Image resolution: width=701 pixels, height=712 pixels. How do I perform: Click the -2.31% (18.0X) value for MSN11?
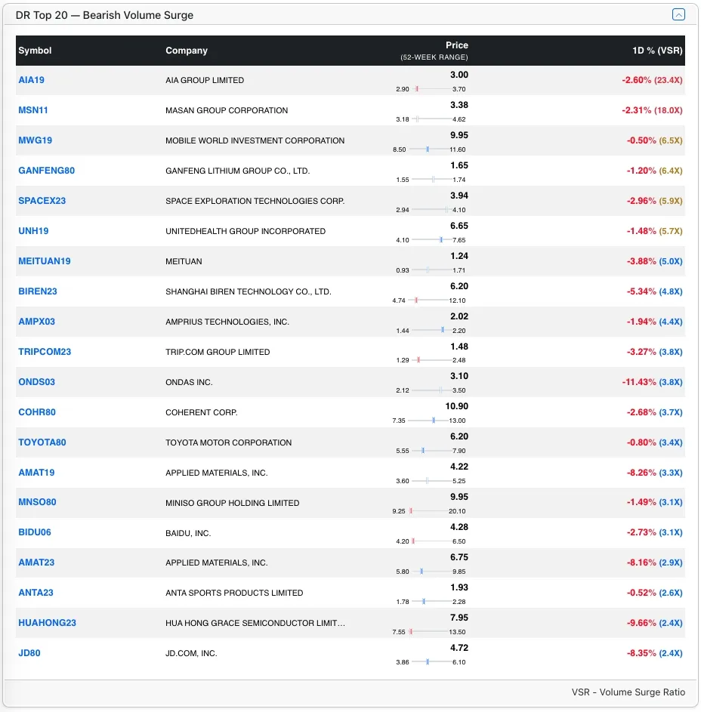coord(652,110)
